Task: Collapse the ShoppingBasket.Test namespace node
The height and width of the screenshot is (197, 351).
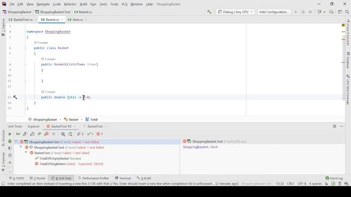Action: (x=21, y=147)
